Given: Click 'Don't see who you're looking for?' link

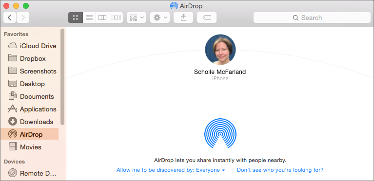Looking at the screenshot, I should pos(280,170).
